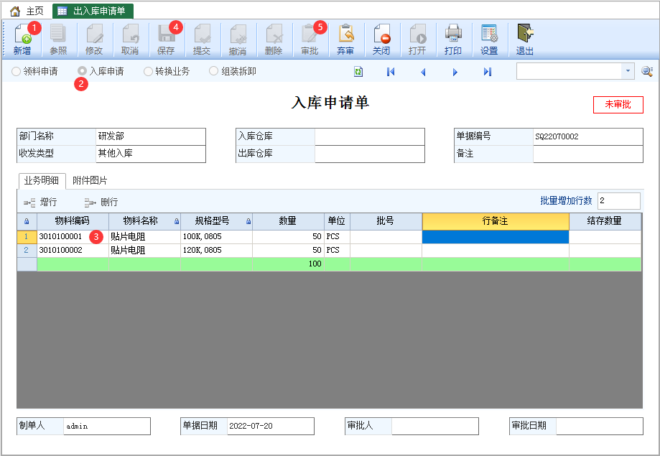Viewport: 660px width, 456px height.
Task: Click the 100K, 0805 specification cell
Action: coord(216,237)
